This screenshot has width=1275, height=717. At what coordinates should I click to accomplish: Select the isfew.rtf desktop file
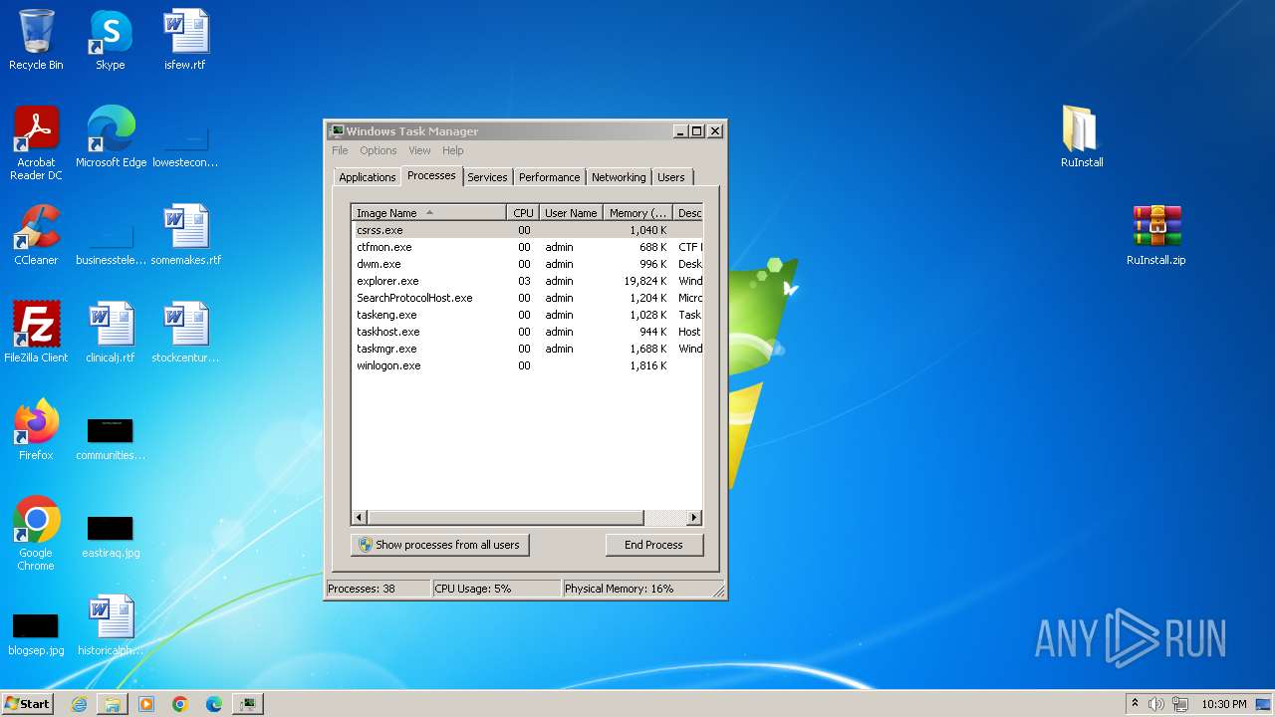coord(185,40)
